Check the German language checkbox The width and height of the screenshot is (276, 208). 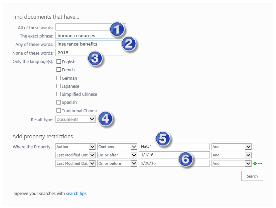(58, 78)
